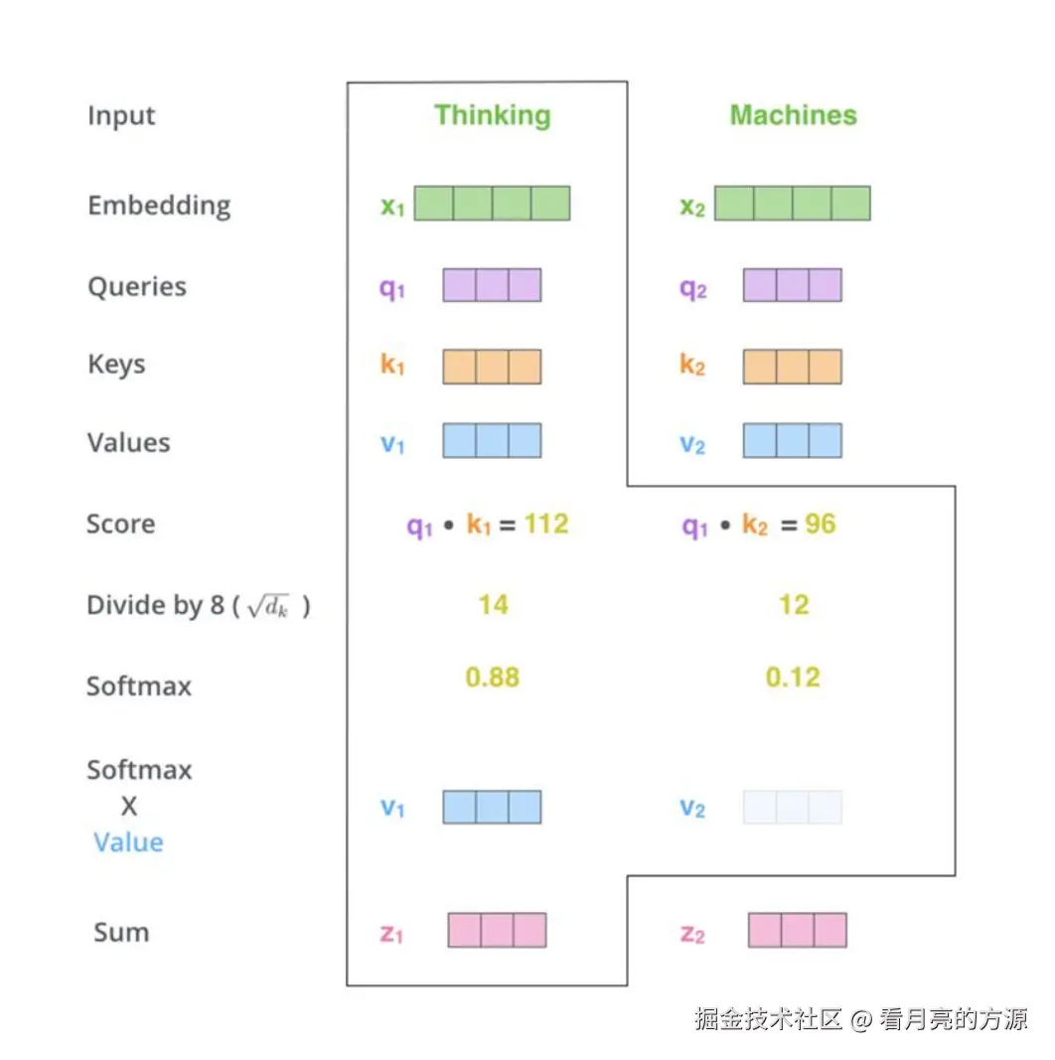This screenshot has width=1055, height=1060.
Task: Click the faded v2 vector in Softmax x Value row
Action: pyautogui.click(x=793, y=807)
